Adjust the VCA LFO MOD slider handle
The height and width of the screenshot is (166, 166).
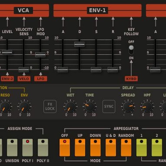click(x=41, y=55)
